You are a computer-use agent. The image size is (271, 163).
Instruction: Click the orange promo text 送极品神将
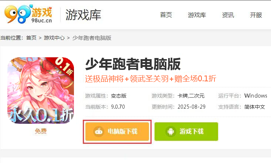(x=104, y=79)
